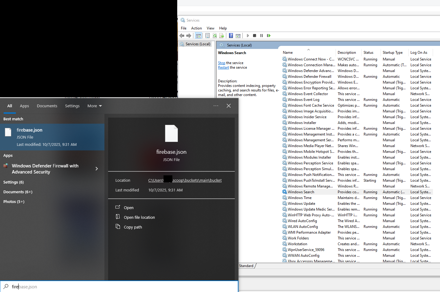440x292 pixels.
Task: Click the magnifier icon in the search box
Action: coord(6,286)
